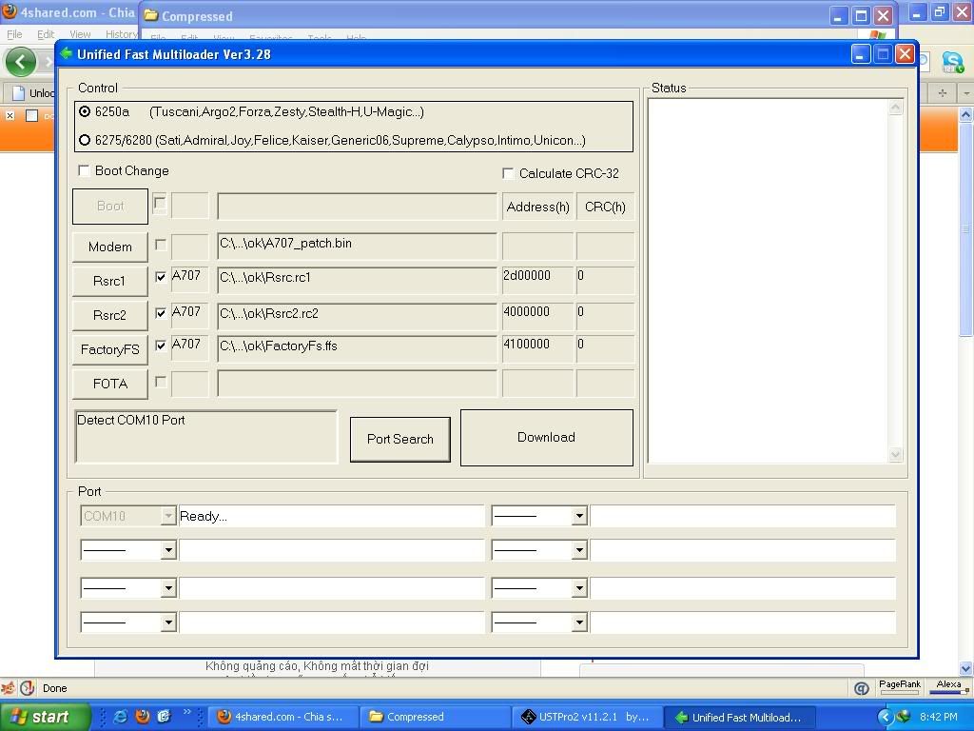Open the Edit menu in Firefox
Viewport: 974px width, 731px height.
(46, 34)
